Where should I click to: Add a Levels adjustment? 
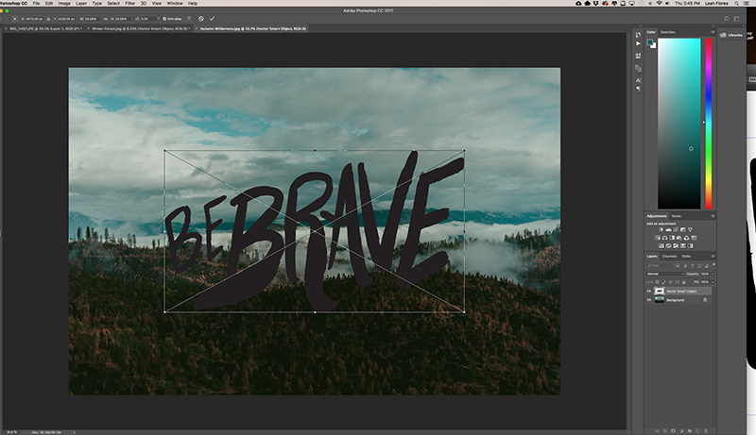pos(668,229)
